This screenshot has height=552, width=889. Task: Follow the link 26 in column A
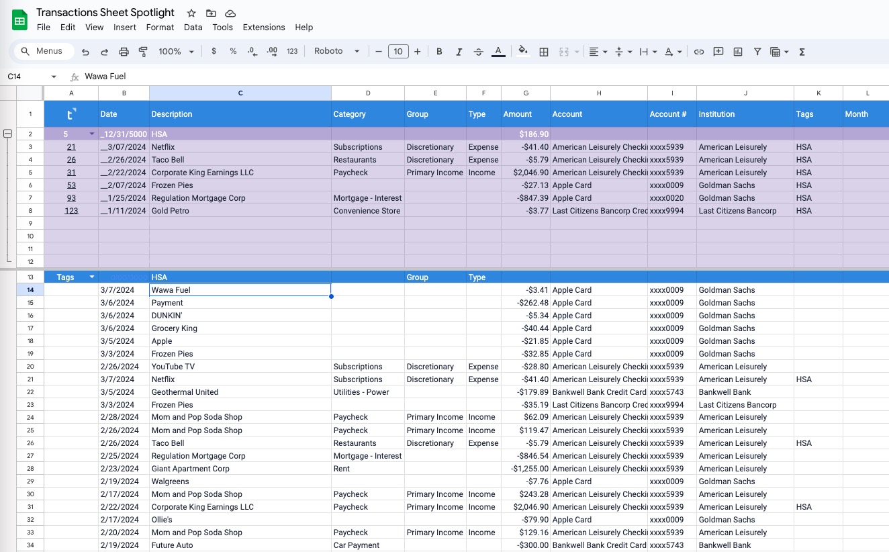click(x=71, y=160)
